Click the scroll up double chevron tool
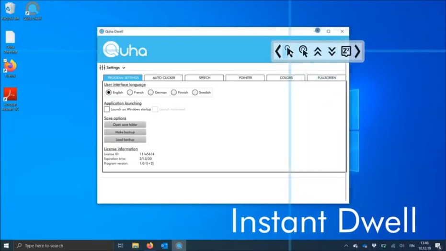 [318, 51]
